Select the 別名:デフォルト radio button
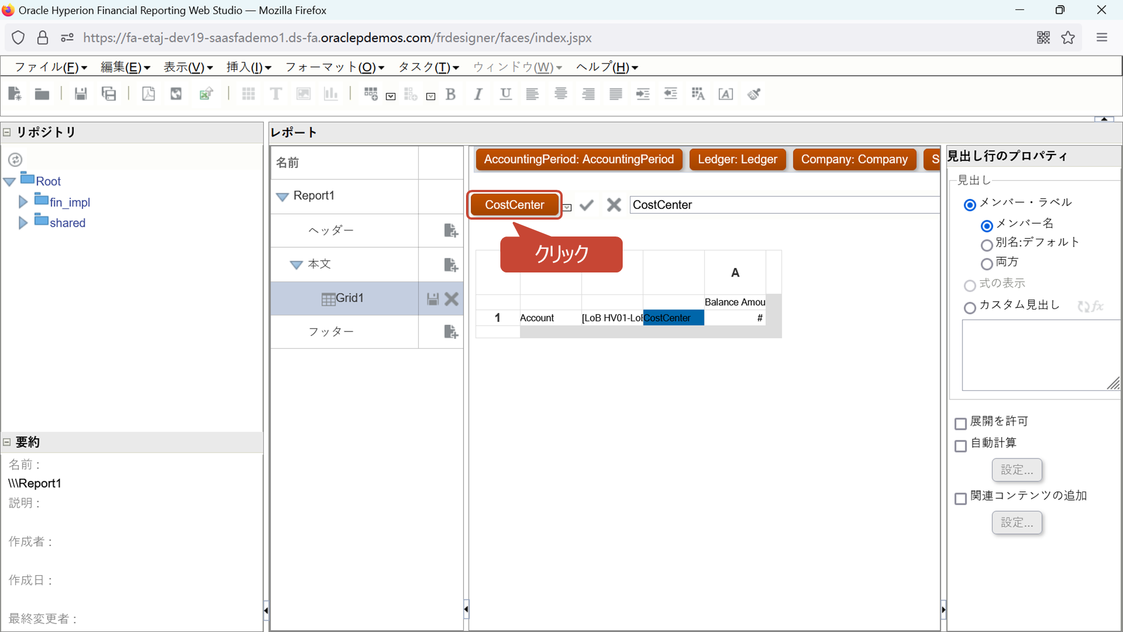 tap(987, 245)
